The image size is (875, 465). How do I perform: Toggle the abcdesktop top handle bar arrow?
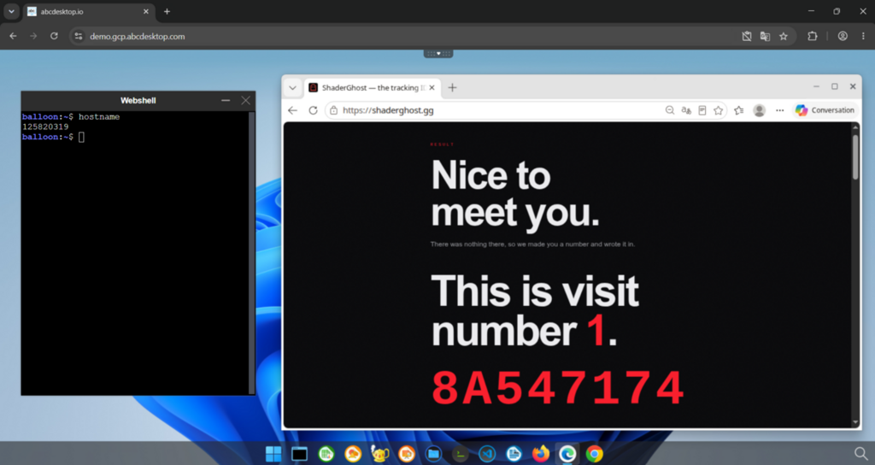(x=438, y=54)
